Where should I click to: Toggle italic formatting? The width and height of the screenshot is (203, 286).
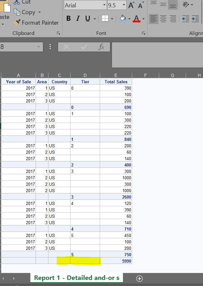[x=78, y=19]
